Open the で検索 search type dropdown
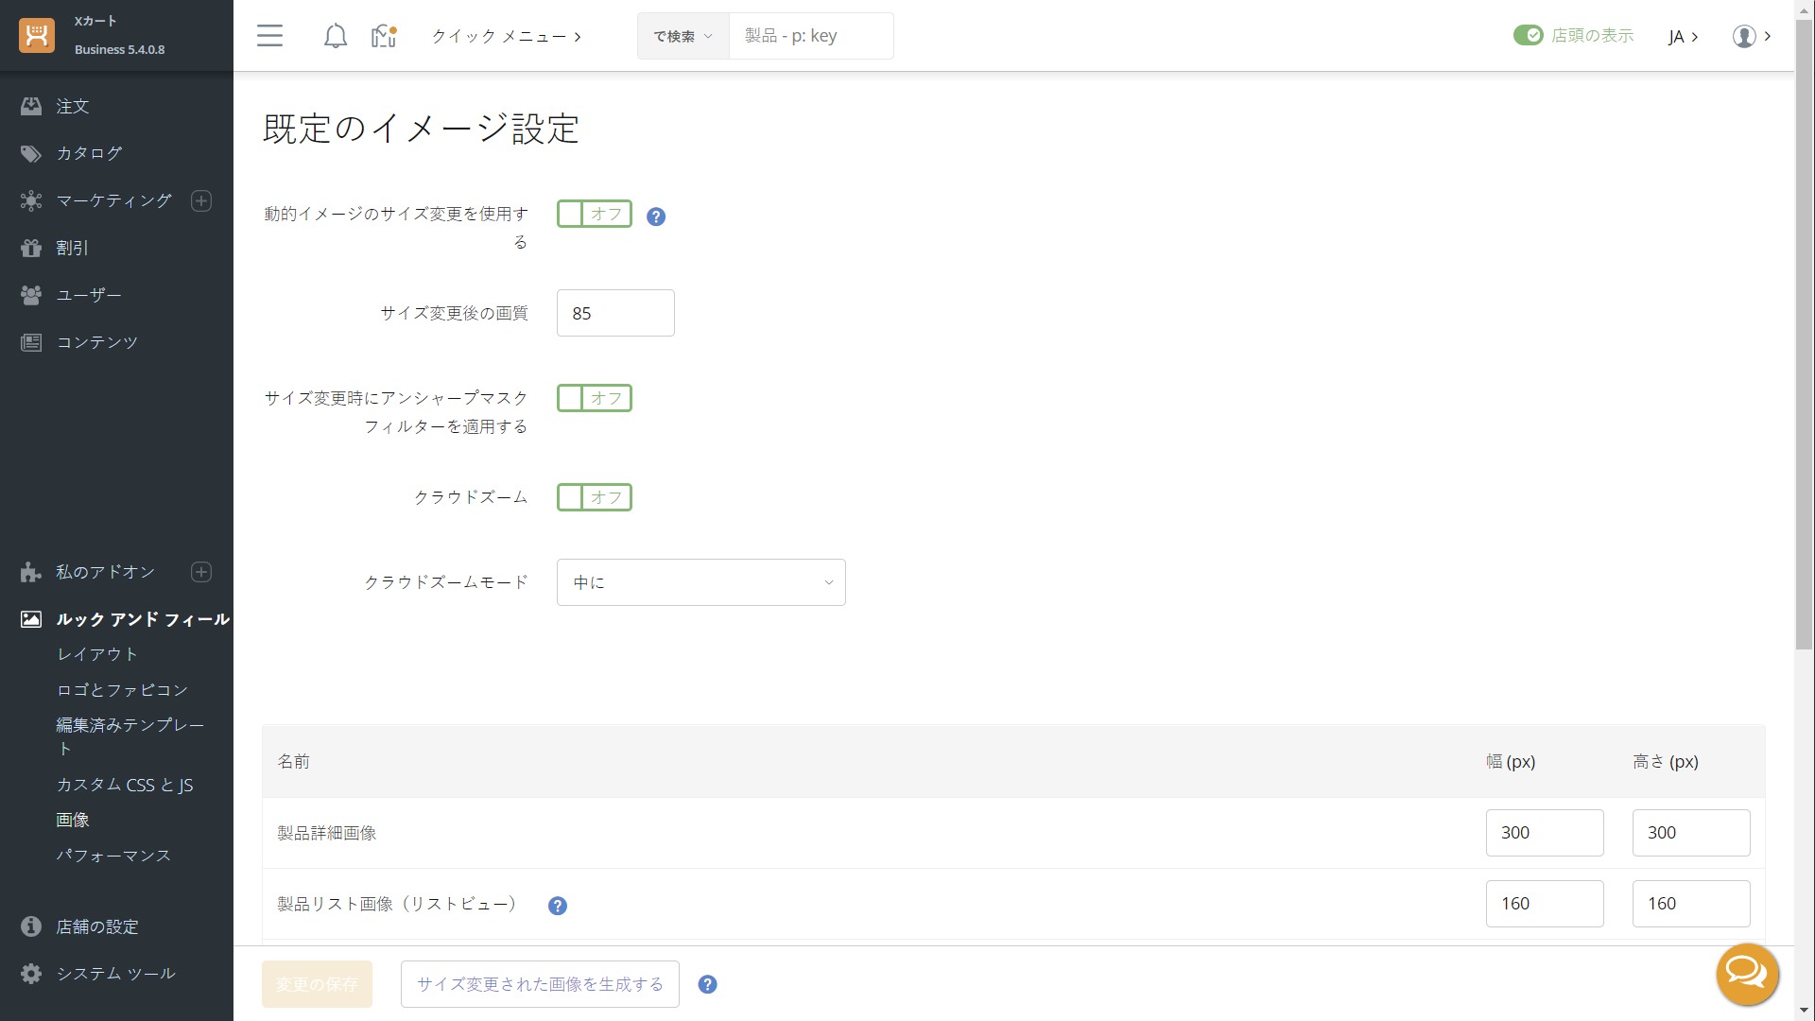This screenshot has height=1021, width=1815. pos(683,36)
